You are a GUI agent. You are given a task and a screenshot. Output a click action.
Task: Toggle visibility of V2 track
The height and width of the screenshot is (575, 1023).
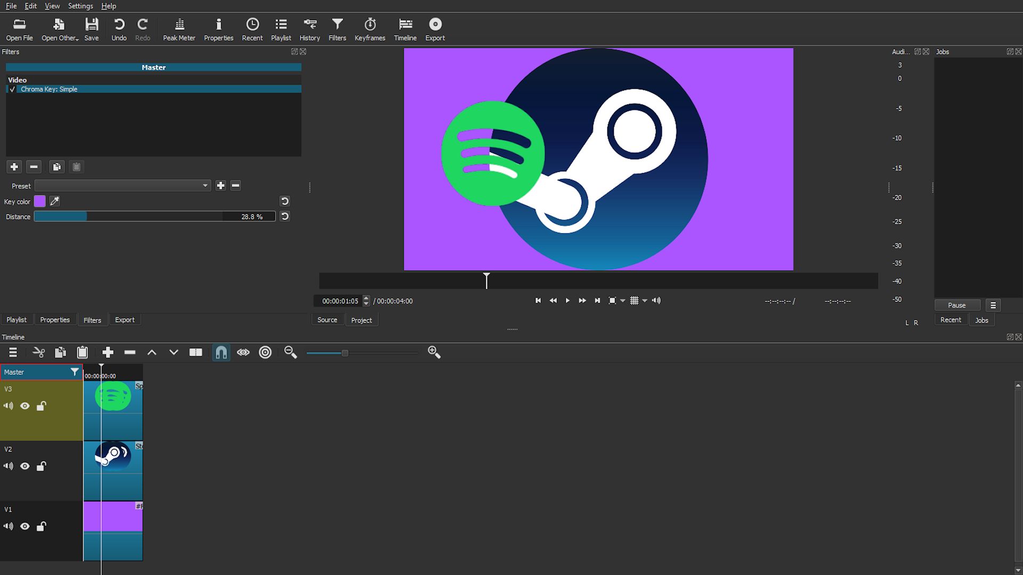tap(25, 465)
